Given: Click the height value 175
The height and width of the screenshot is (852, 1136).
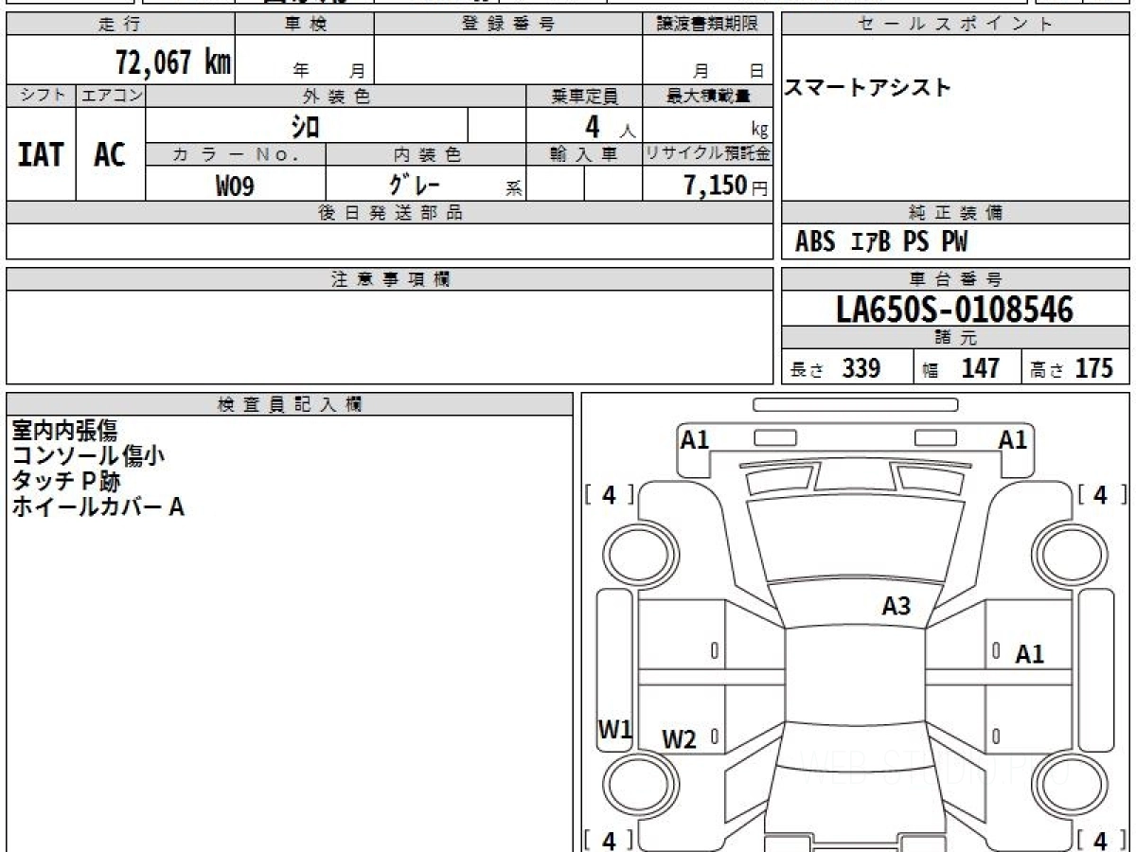Looking at the screenshot, I should click(x=1094, y=368).
